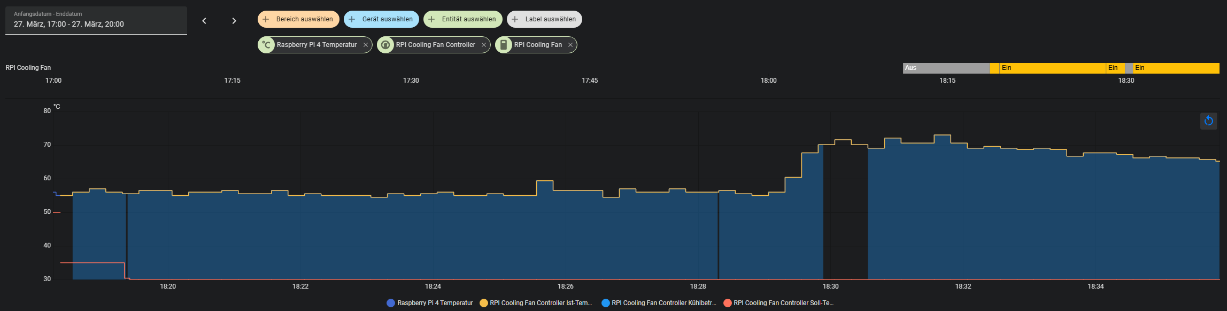Screen dimensions: 1227x311
Task: Toggle the RPI Cooling Fan Controller Kühlbetr... legend entry
Action: point(659,303)
